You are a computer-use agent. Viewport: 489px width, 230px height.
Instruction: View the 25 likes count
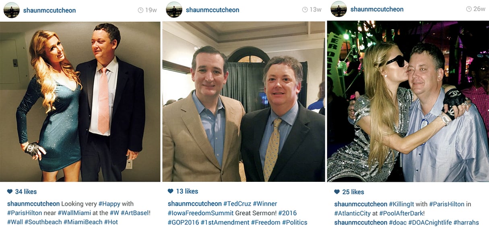353,192
